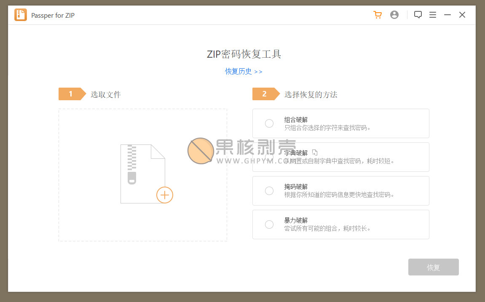Open the user account icon
Viewport: 485px width, 302px height.
(394, 15)
